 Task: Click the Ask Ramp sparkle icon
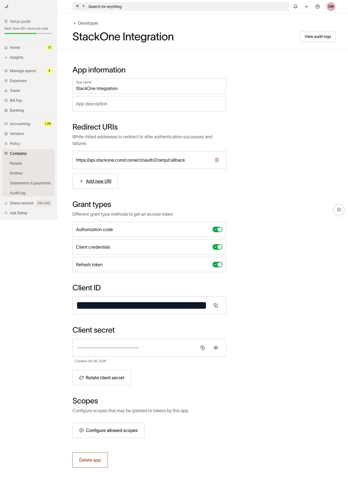click(6, 213)
